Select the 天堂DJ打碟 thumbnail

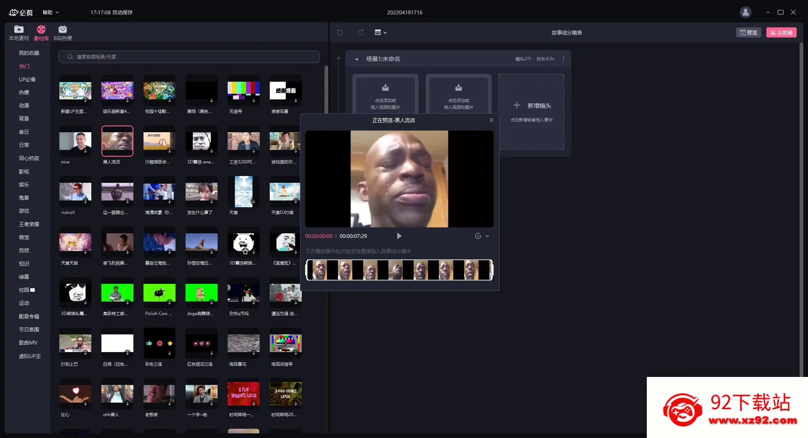[x=285, y=192]
